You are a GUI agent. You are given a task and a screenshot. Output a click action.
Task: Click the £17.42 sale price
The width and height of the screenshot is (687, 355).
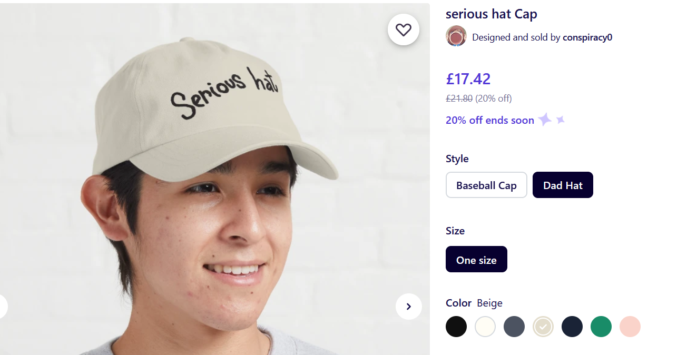point(468,79)
